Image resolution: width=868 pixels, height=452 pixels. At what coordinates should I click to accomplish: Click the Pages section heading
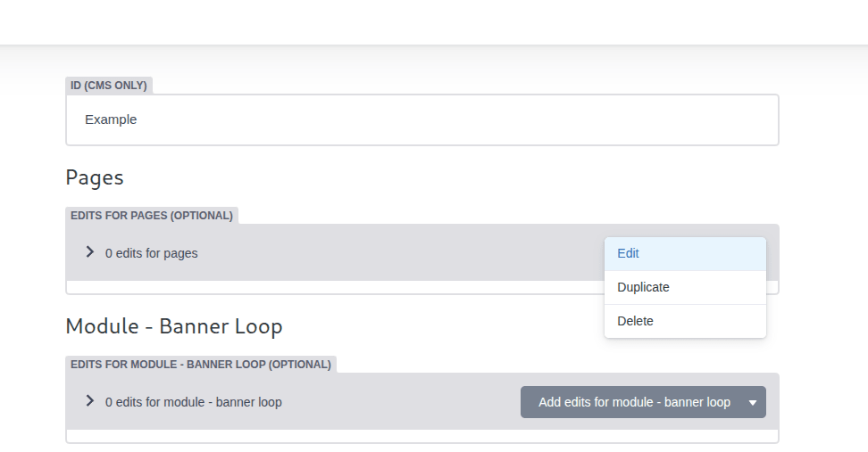click(x=95, y=178)
